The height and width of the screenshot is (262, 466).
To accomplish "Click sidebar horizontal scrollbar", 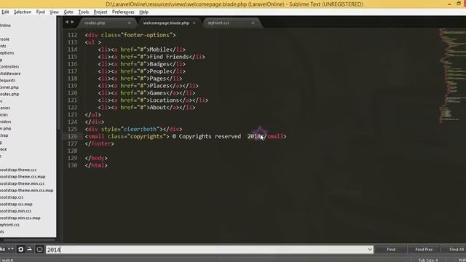I will click(29, 240).
